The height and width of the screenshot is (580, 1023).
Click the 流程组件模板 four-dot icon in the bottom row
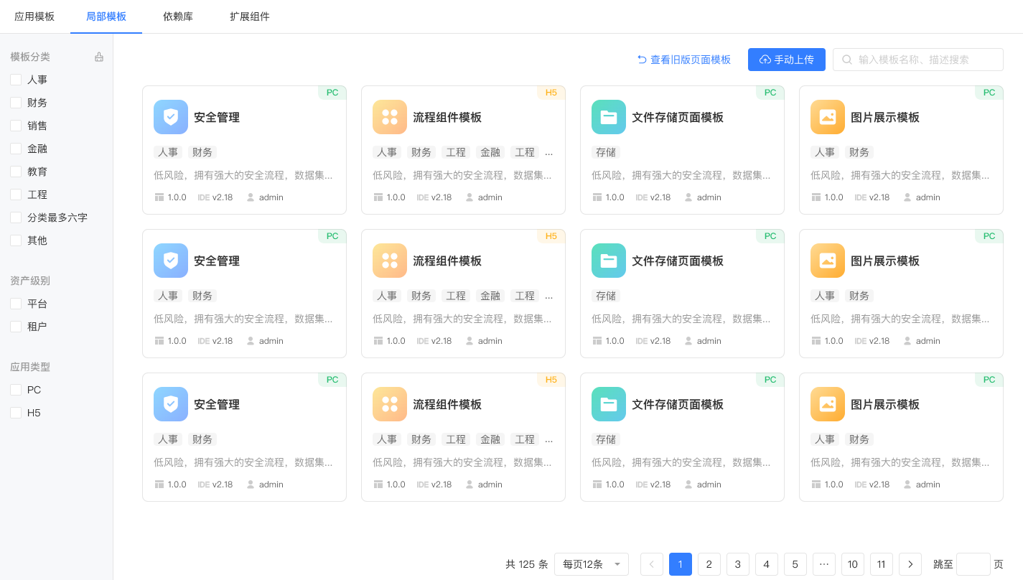pos(390,404)
